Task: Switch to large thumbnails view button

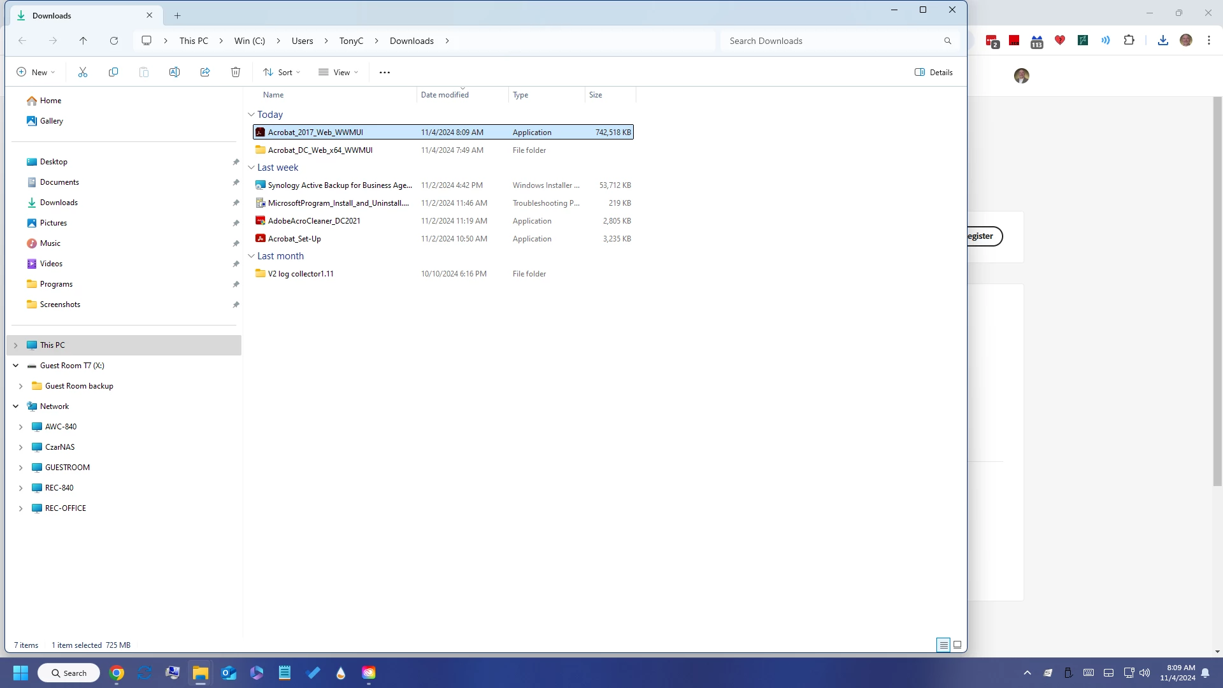Action: point(957,645)
